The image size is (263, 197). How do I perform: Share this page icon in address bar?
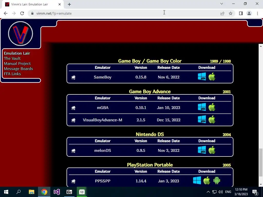(x=222, y=13)
